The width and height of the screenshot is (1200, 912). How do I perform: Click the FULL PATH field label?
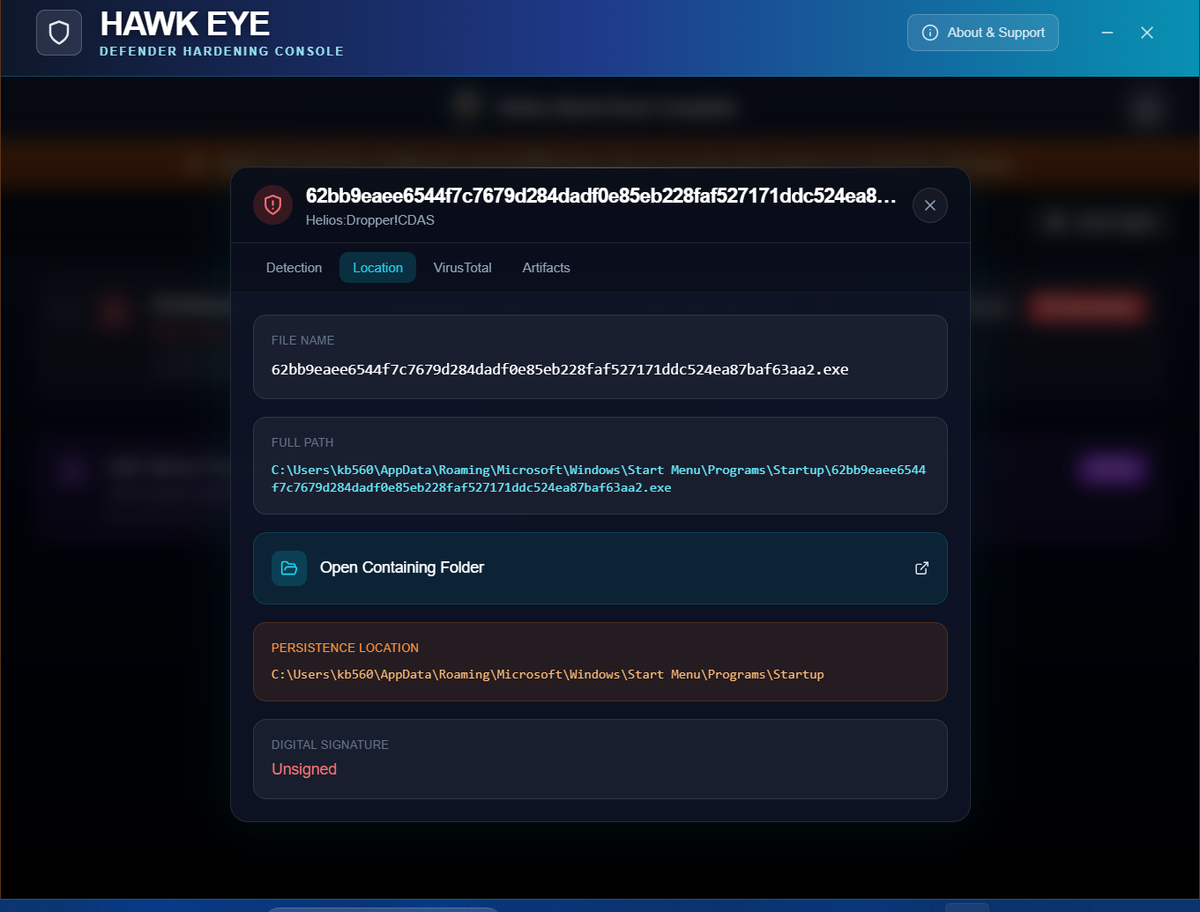(x=302, y=442)
